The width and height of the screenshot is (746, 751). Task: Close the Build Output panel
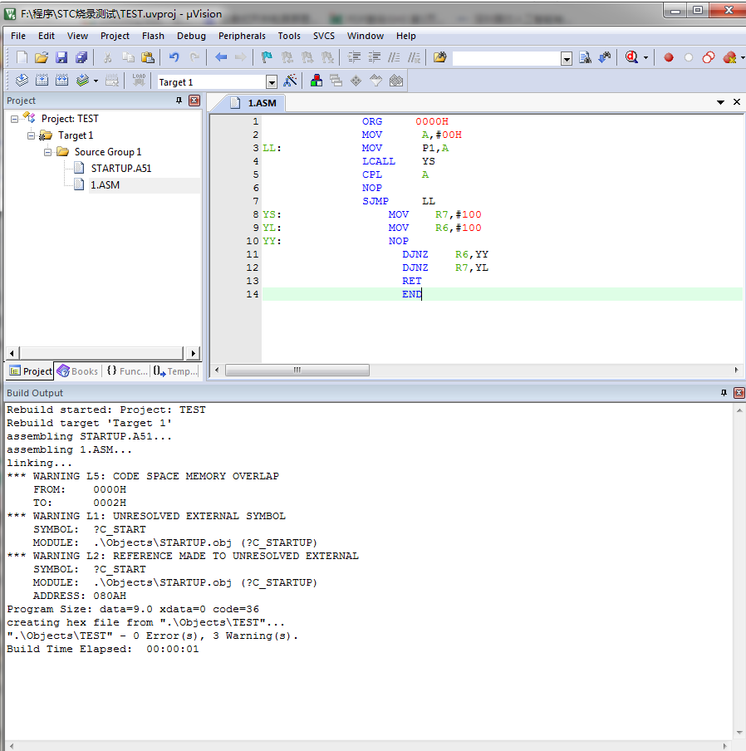739,393
